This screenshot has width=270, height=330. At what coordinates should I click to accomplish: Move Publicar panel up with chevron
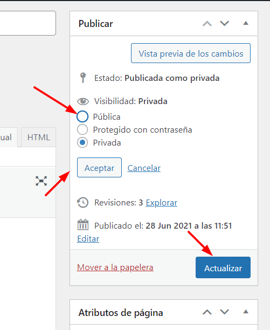click(207, 23)
